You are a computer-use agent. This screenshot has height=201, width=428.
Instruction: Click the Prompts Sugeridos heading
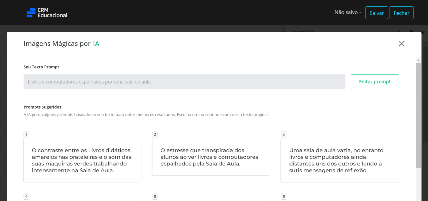point(42,107)
